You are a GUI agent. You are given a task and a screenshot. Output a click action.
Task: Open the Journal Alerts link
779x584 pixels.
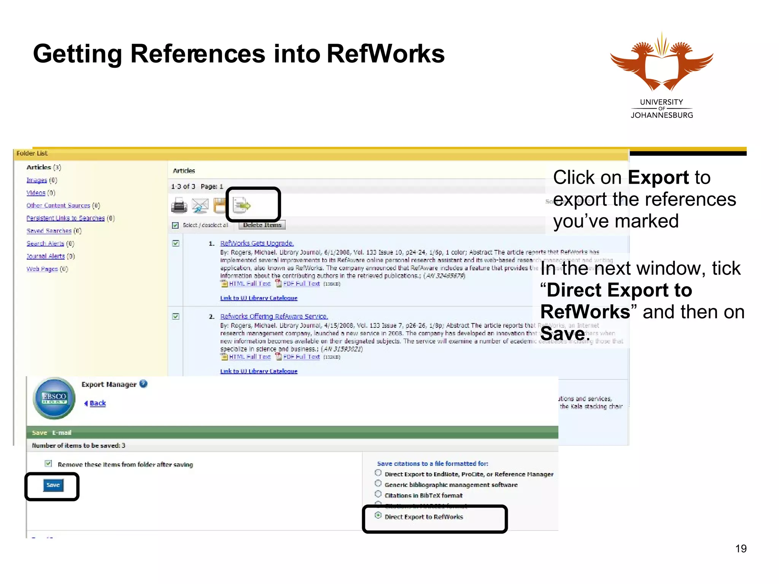pyautogui.click(x=46, y=256)
